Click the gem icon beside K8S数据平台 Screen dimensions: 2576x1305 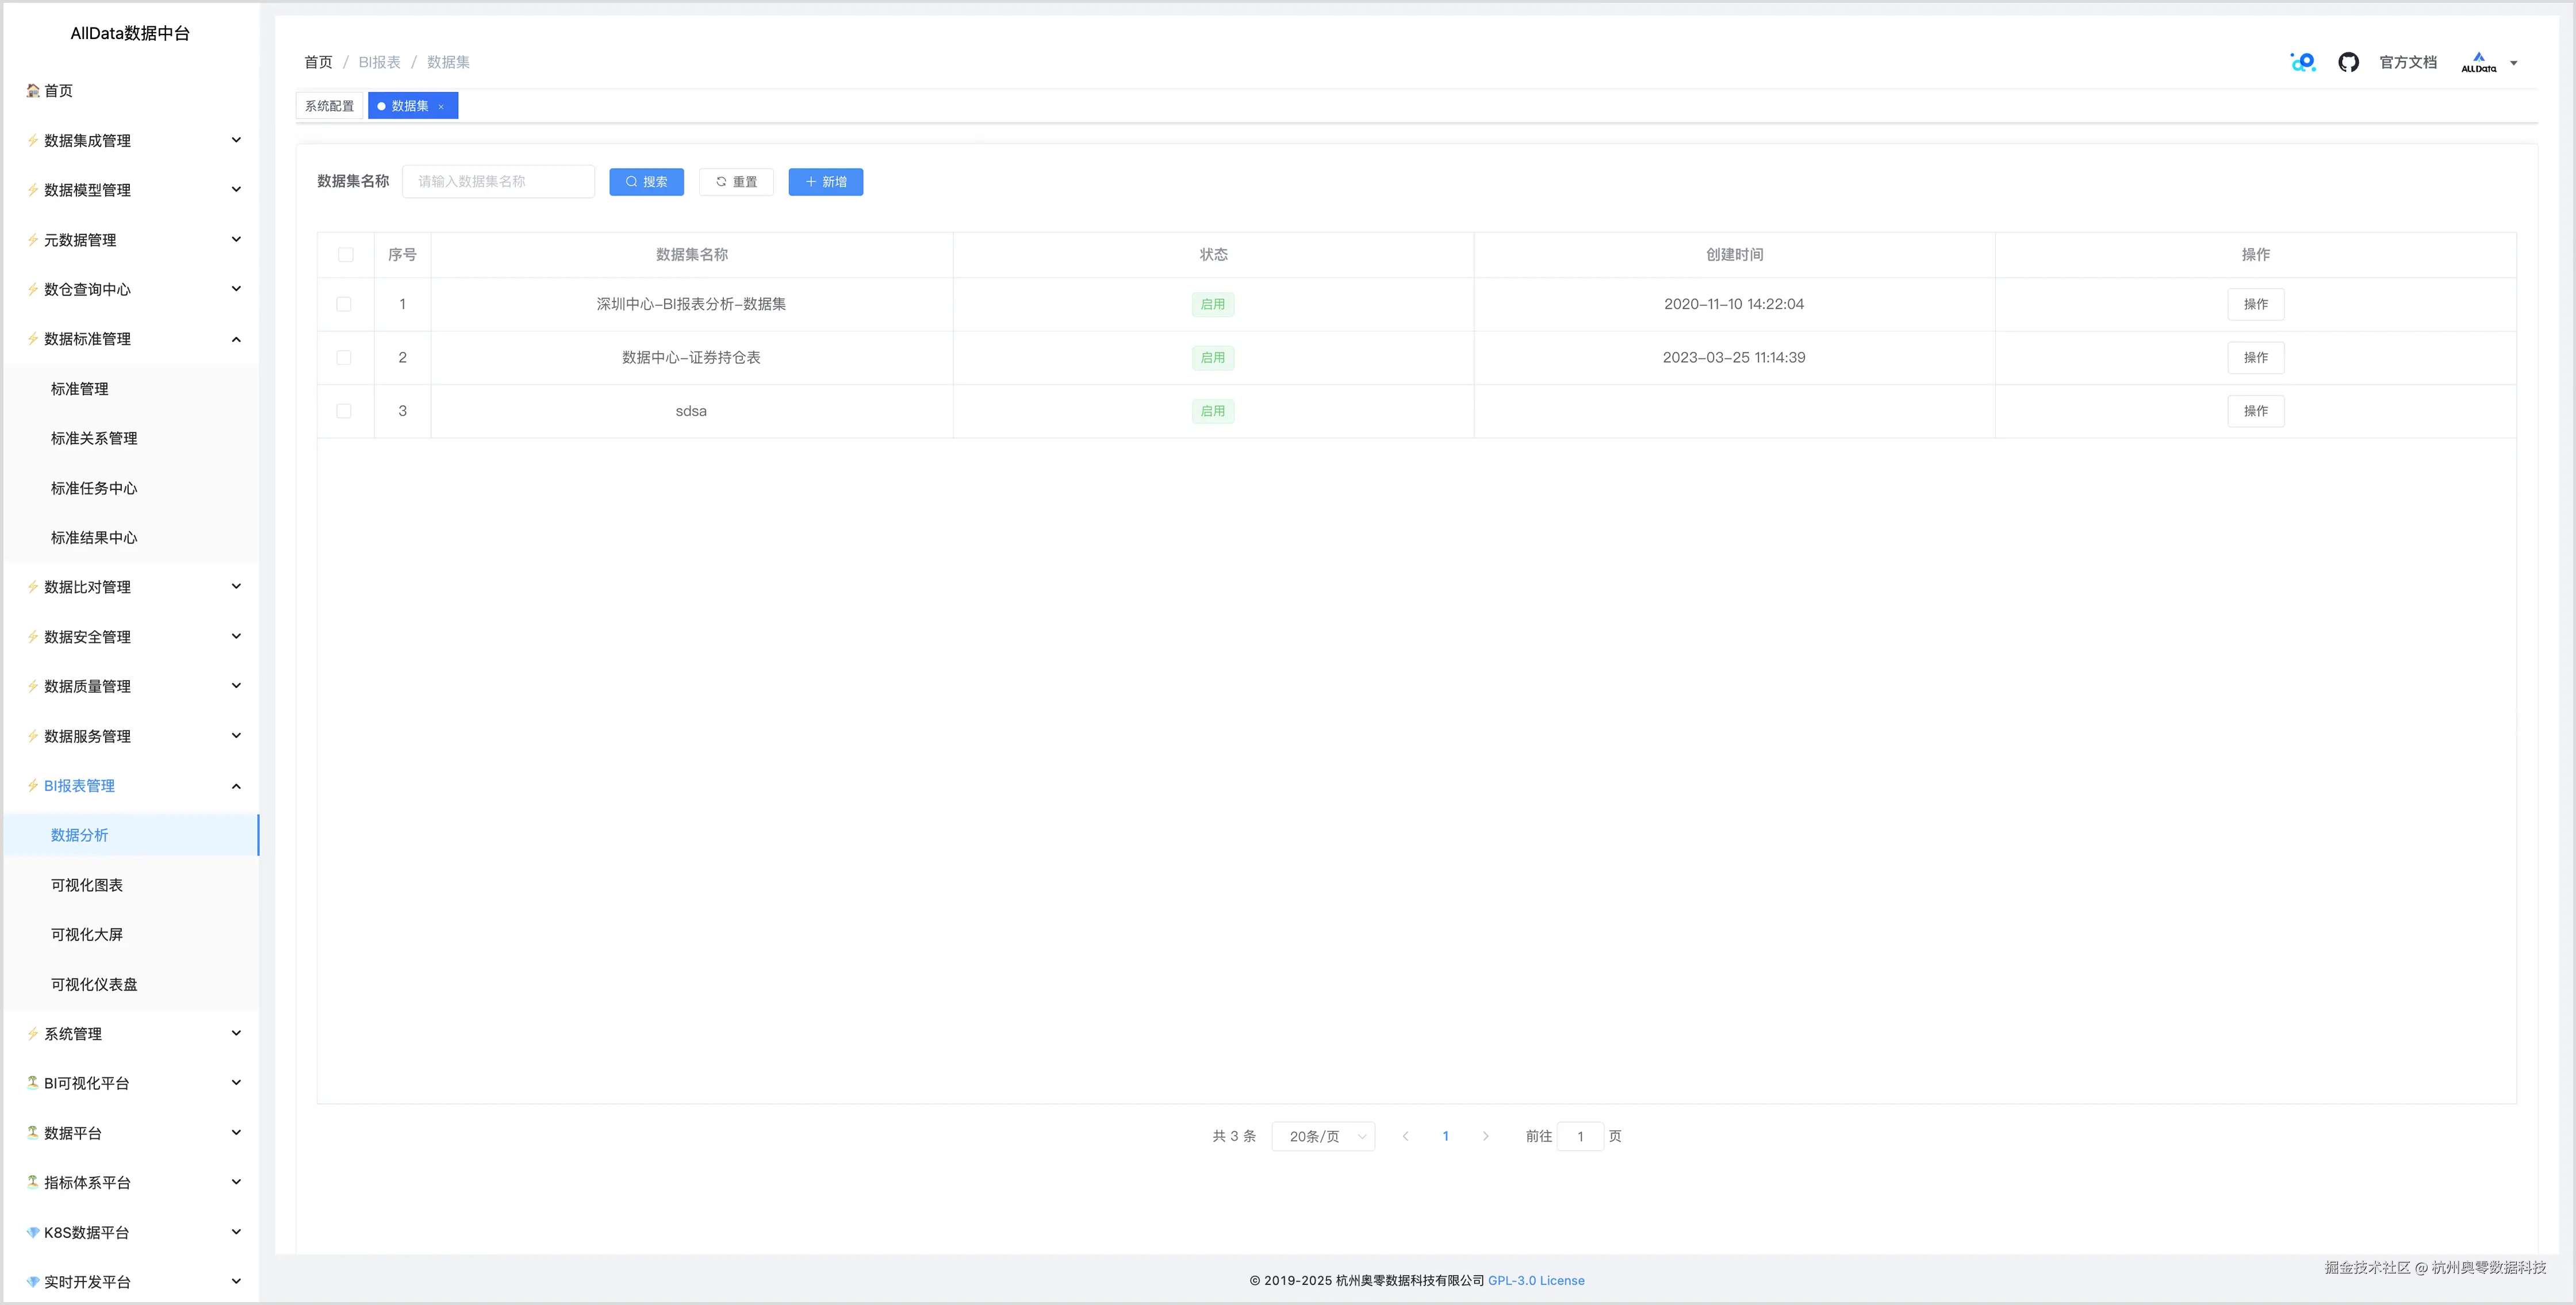[33, 1232]
